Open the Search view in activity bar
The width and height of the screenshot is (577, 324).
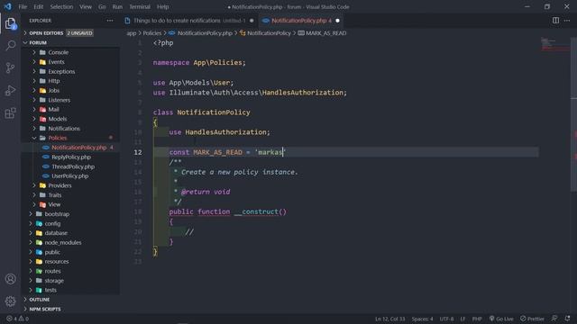point(10,46)
